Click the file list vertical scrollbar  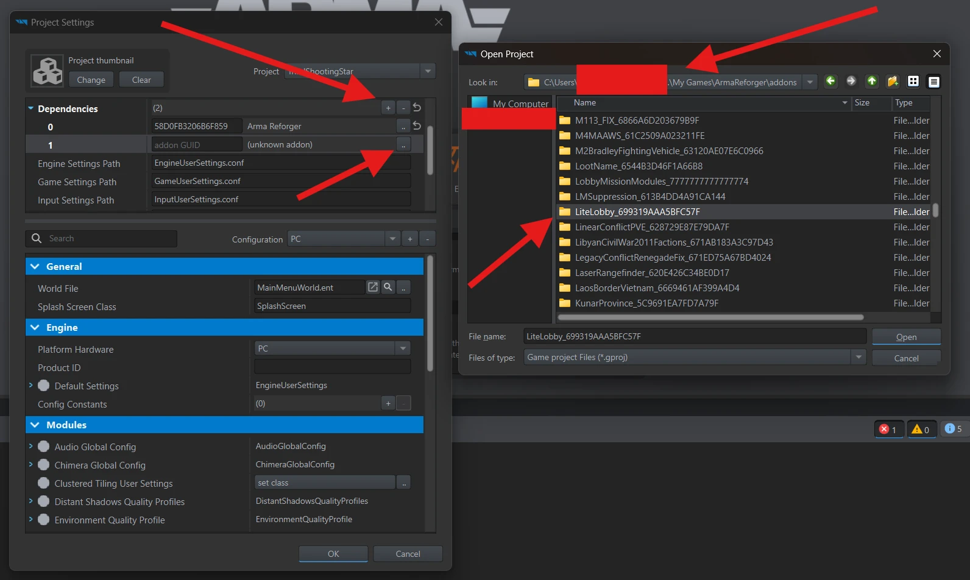click(935, 210)
